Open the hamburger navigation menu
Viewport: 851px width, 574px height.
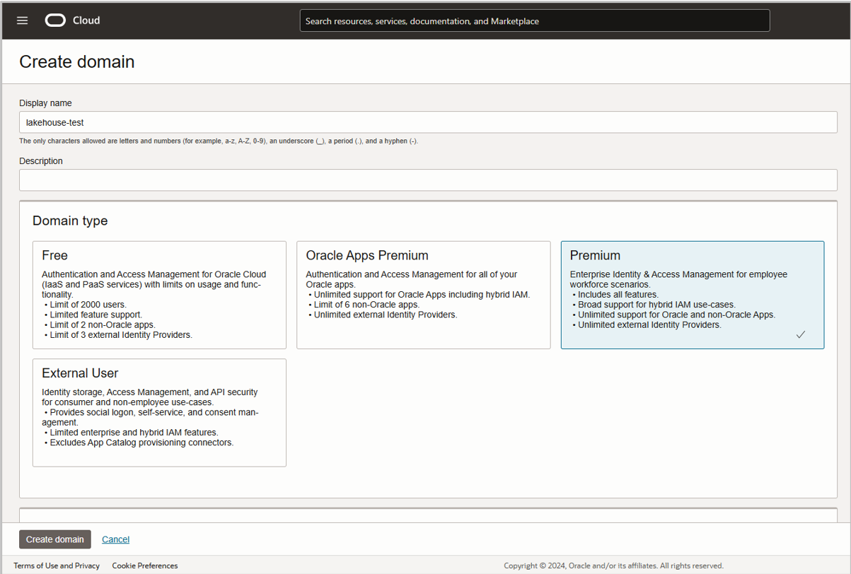tap(23, 20)
